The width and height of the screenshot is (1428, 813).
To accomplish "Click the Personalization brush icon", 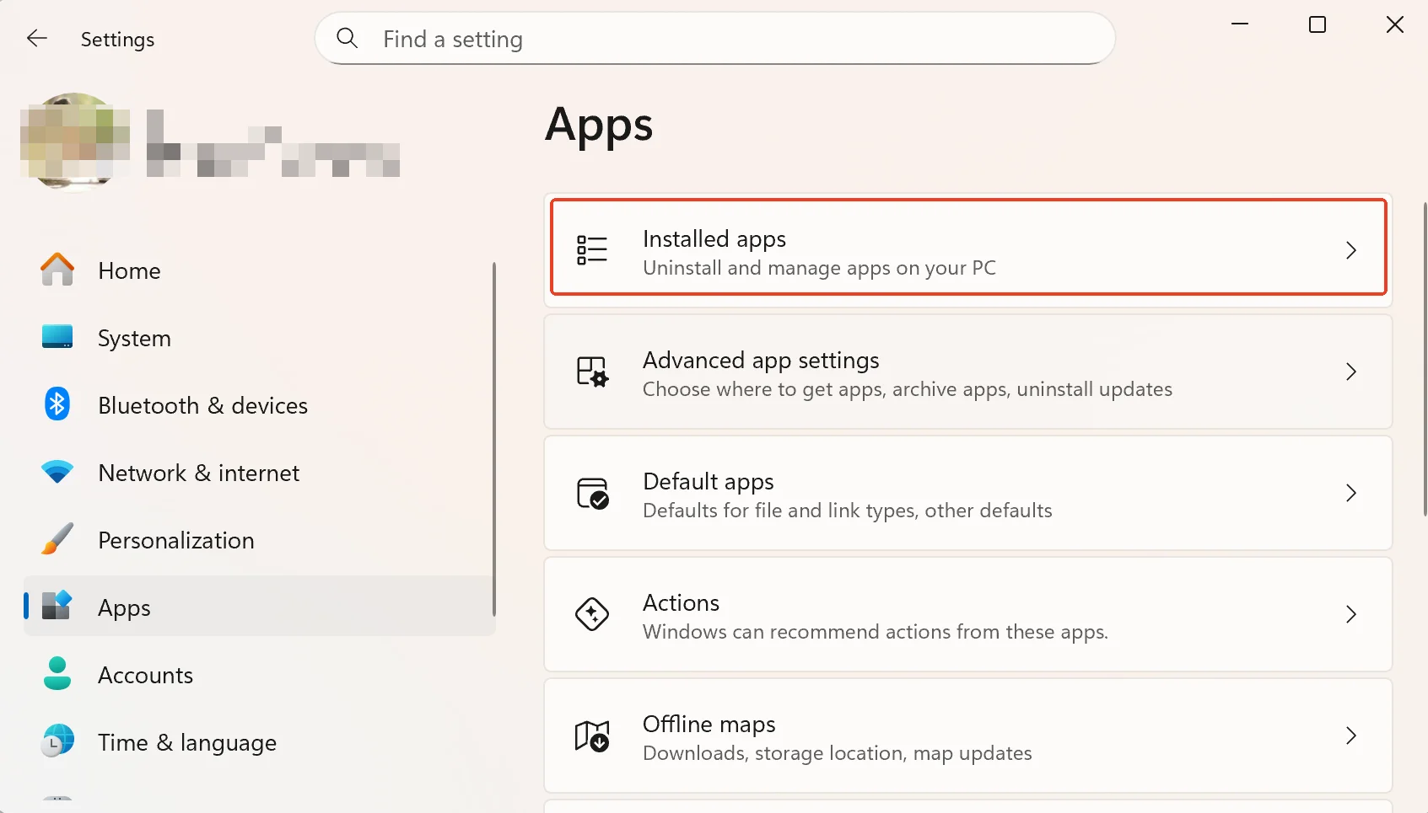I will click(57, 539).
